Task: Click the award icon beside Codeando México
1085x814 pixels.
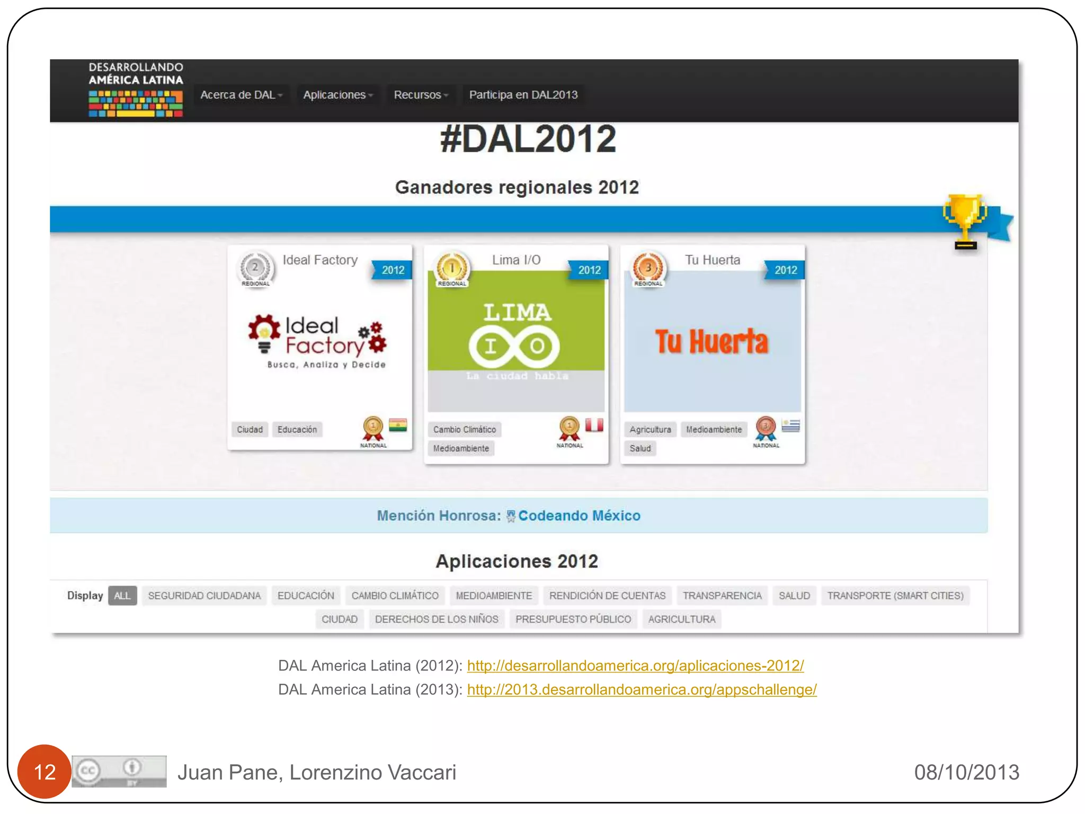Action: (511, 516)
